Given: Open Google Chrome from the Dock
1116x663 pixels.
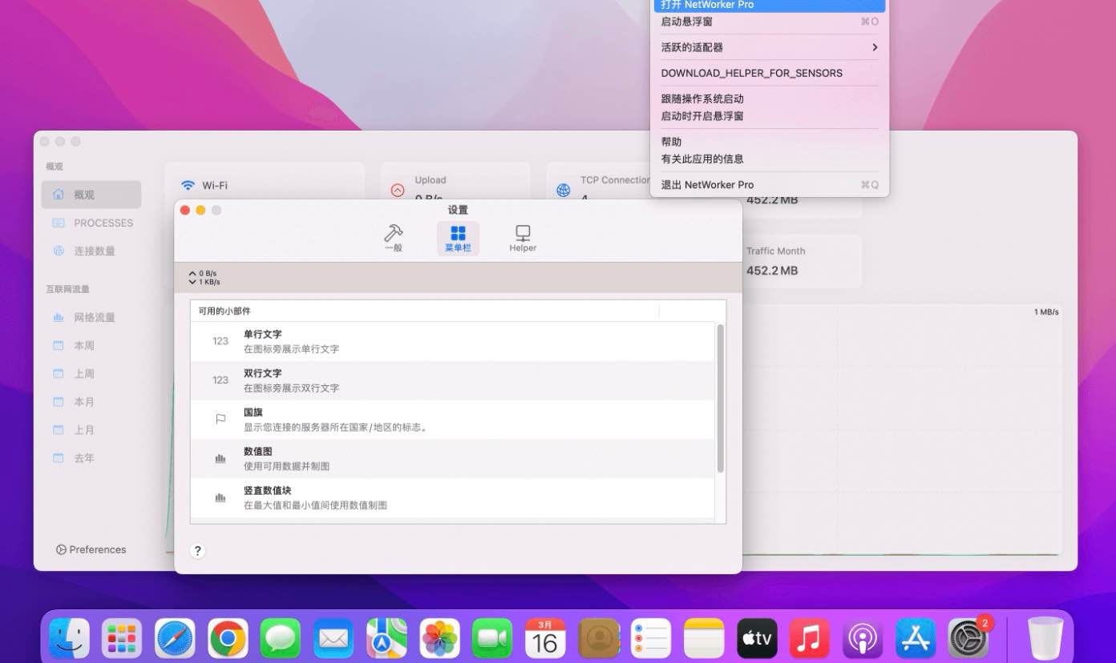Looking at the screenshot, I should (228, 638).
